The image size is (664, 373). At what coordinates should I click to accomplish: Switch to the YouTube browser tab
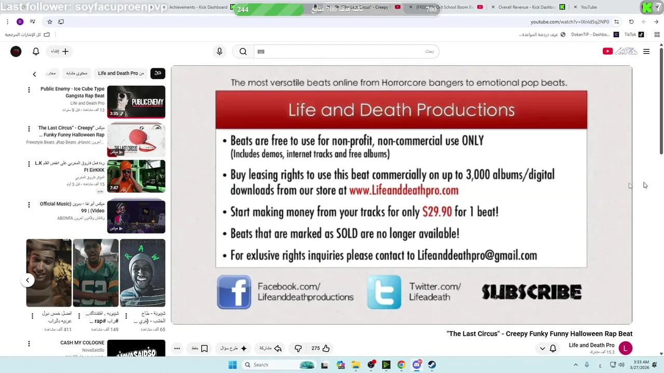tap(589, 7)
